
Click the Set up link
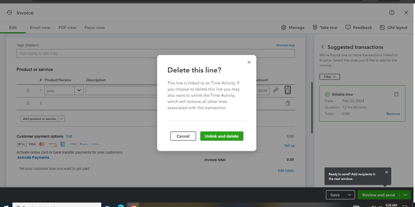(290, 146)
